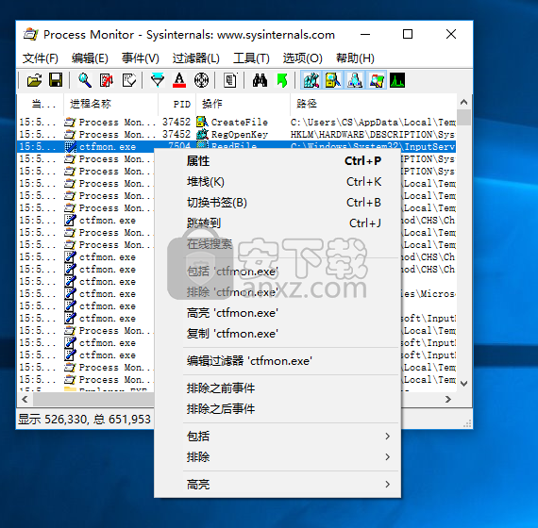Screen dimensions: 538x528
Task: Select 切换书签(B) from the context menu
Action: click(277, 203)
